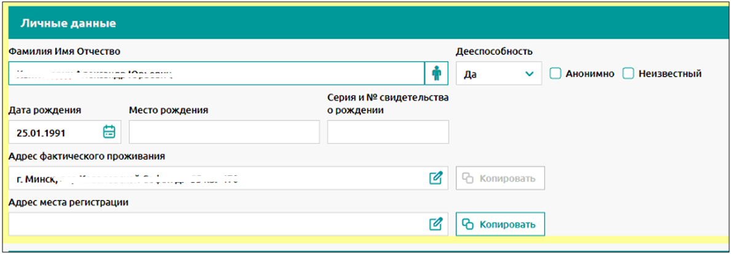The image size is (731, 254).
Task: Click the date text 25.01.1991
Action: coord(41,132)
